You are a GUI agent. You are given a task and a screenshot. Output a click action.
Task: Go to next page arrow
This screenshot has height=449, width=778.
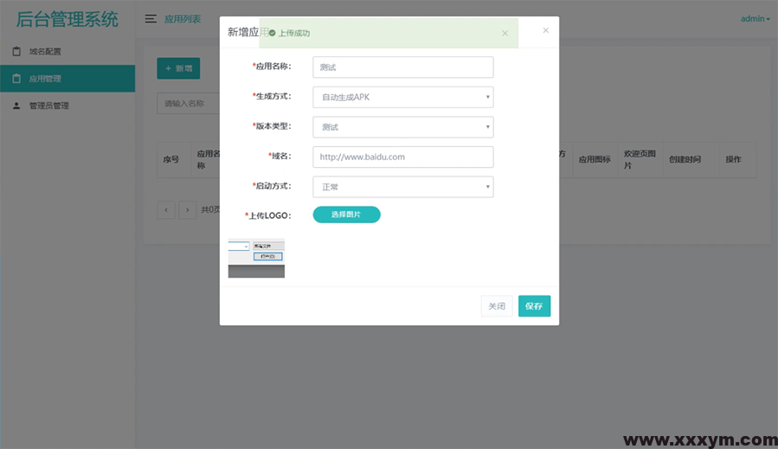[187, 209]
